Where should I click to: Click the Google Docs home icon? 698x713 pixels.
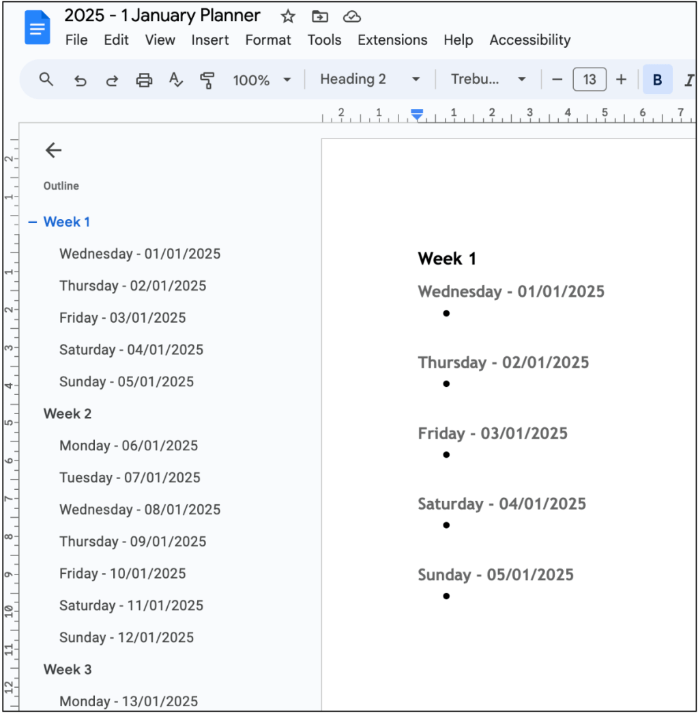38,28
